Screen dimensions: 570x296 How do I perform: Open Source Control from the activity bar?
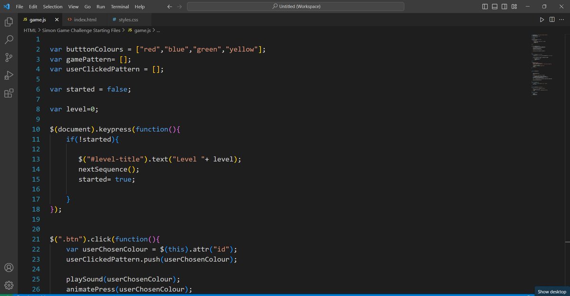[x=9, y=57]
